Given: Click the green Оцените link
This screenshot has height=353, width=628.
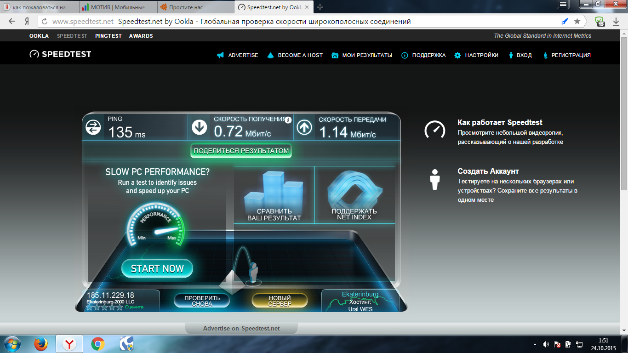Looking at the screenshot, I should [134, 307].
